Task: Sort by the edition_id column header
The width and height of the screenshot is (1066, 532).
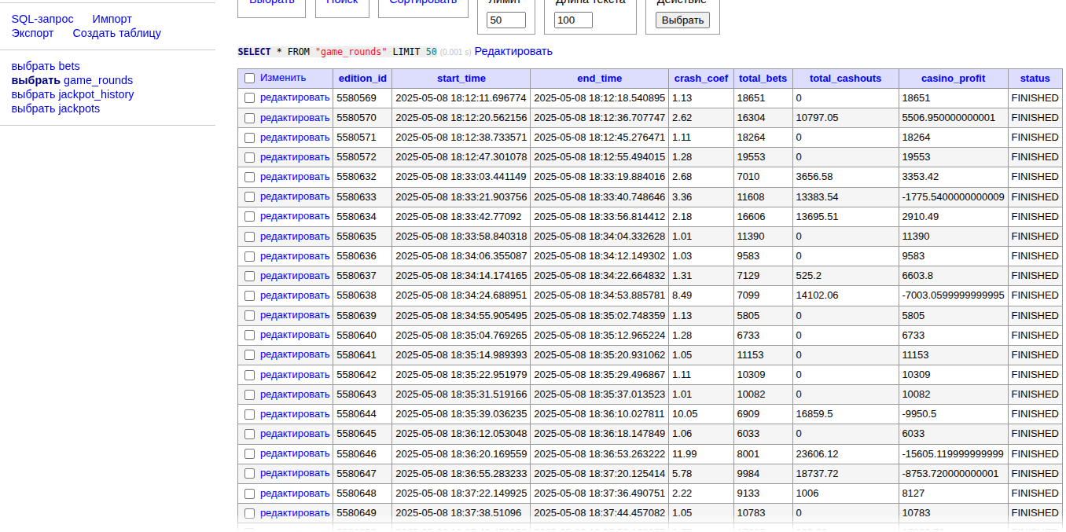Action: pyautogui.click(x=362, y=79)
